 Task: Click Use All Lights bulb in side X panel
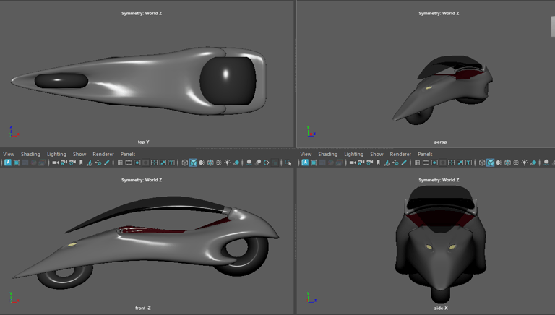click(525, 163)
